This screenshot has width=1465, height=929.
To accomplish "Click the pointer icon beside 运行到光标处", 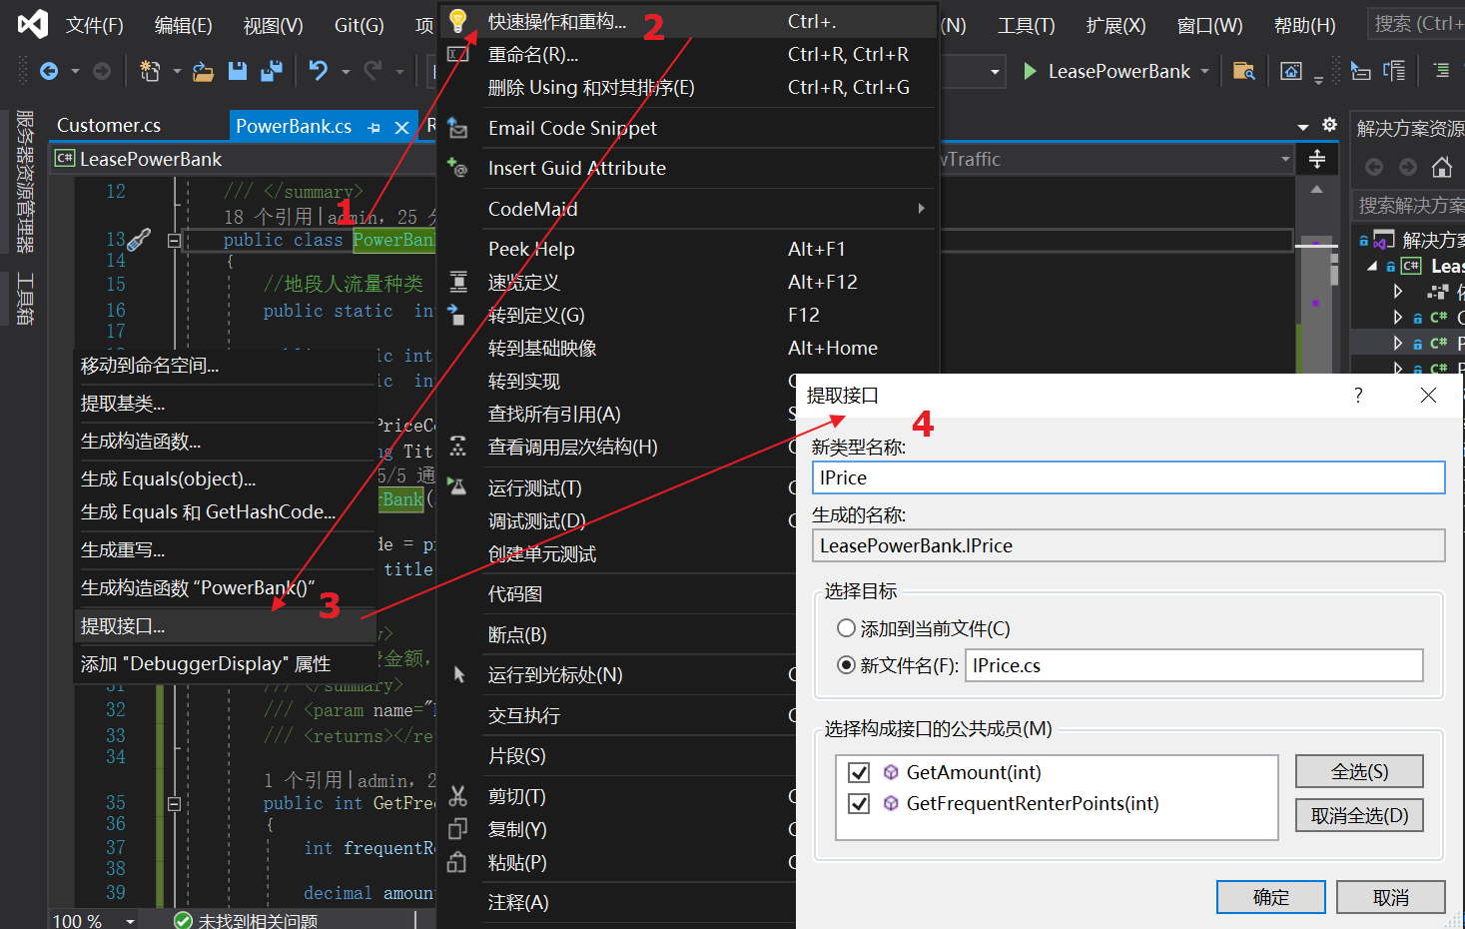I will tap(459, 675).
